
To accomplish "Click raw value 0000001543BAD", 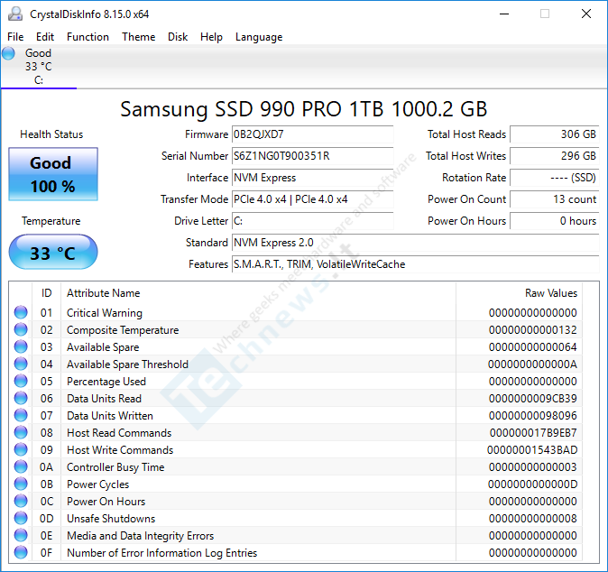I will coord(532,450).
